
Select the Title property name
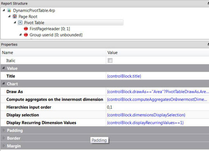click(11, 76)
